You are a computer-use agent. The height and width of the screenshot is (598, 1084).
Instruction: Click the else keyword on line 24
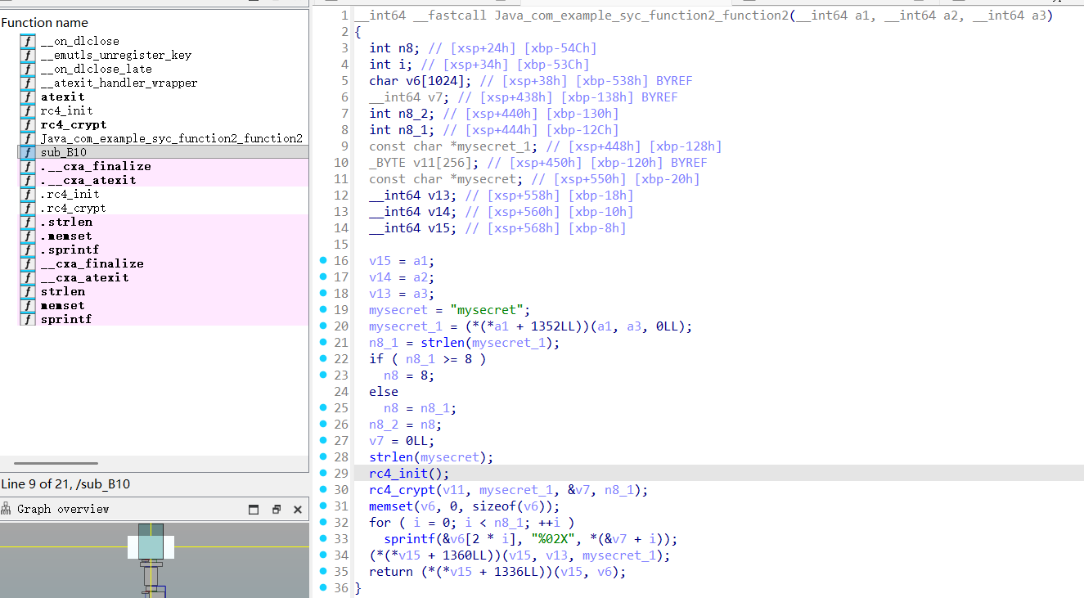pyautogui.click(x=384, y=392)
